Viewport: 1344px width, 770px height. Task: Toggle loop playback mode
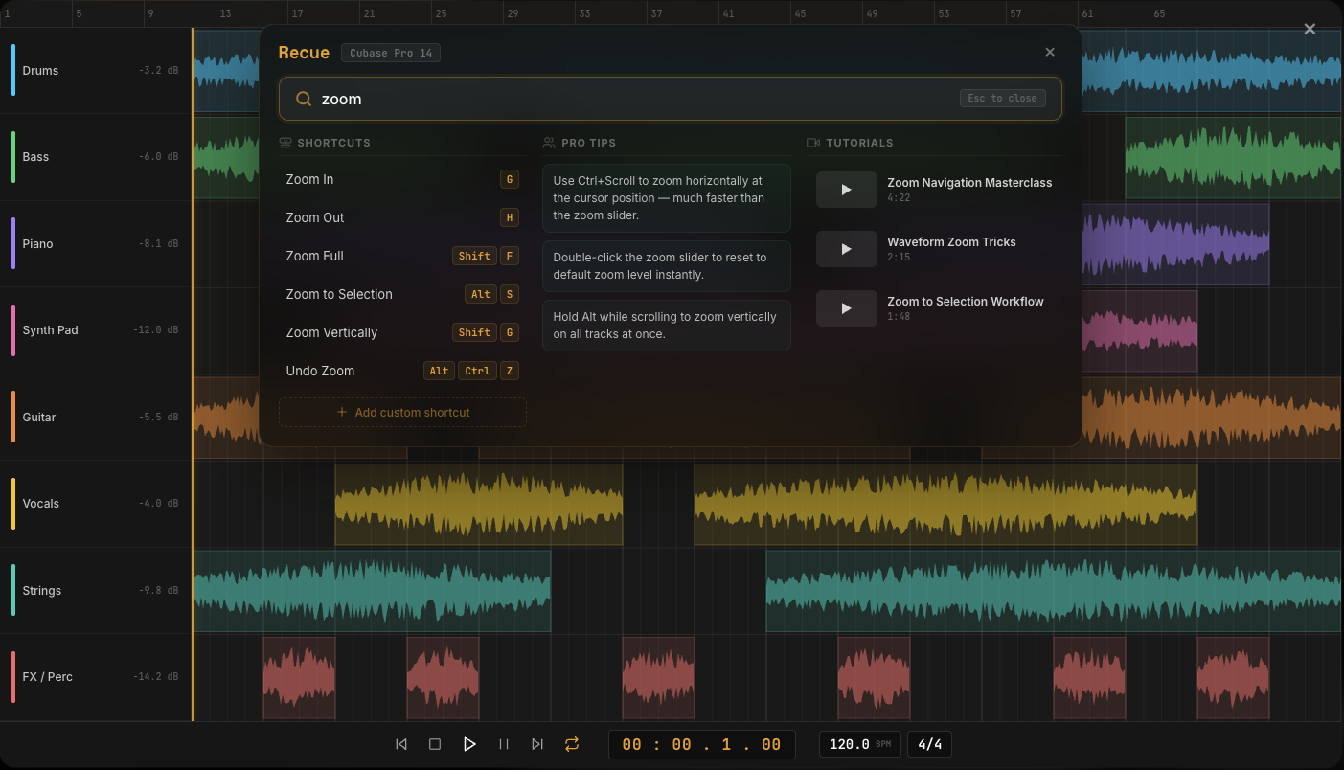coord(572,744)
